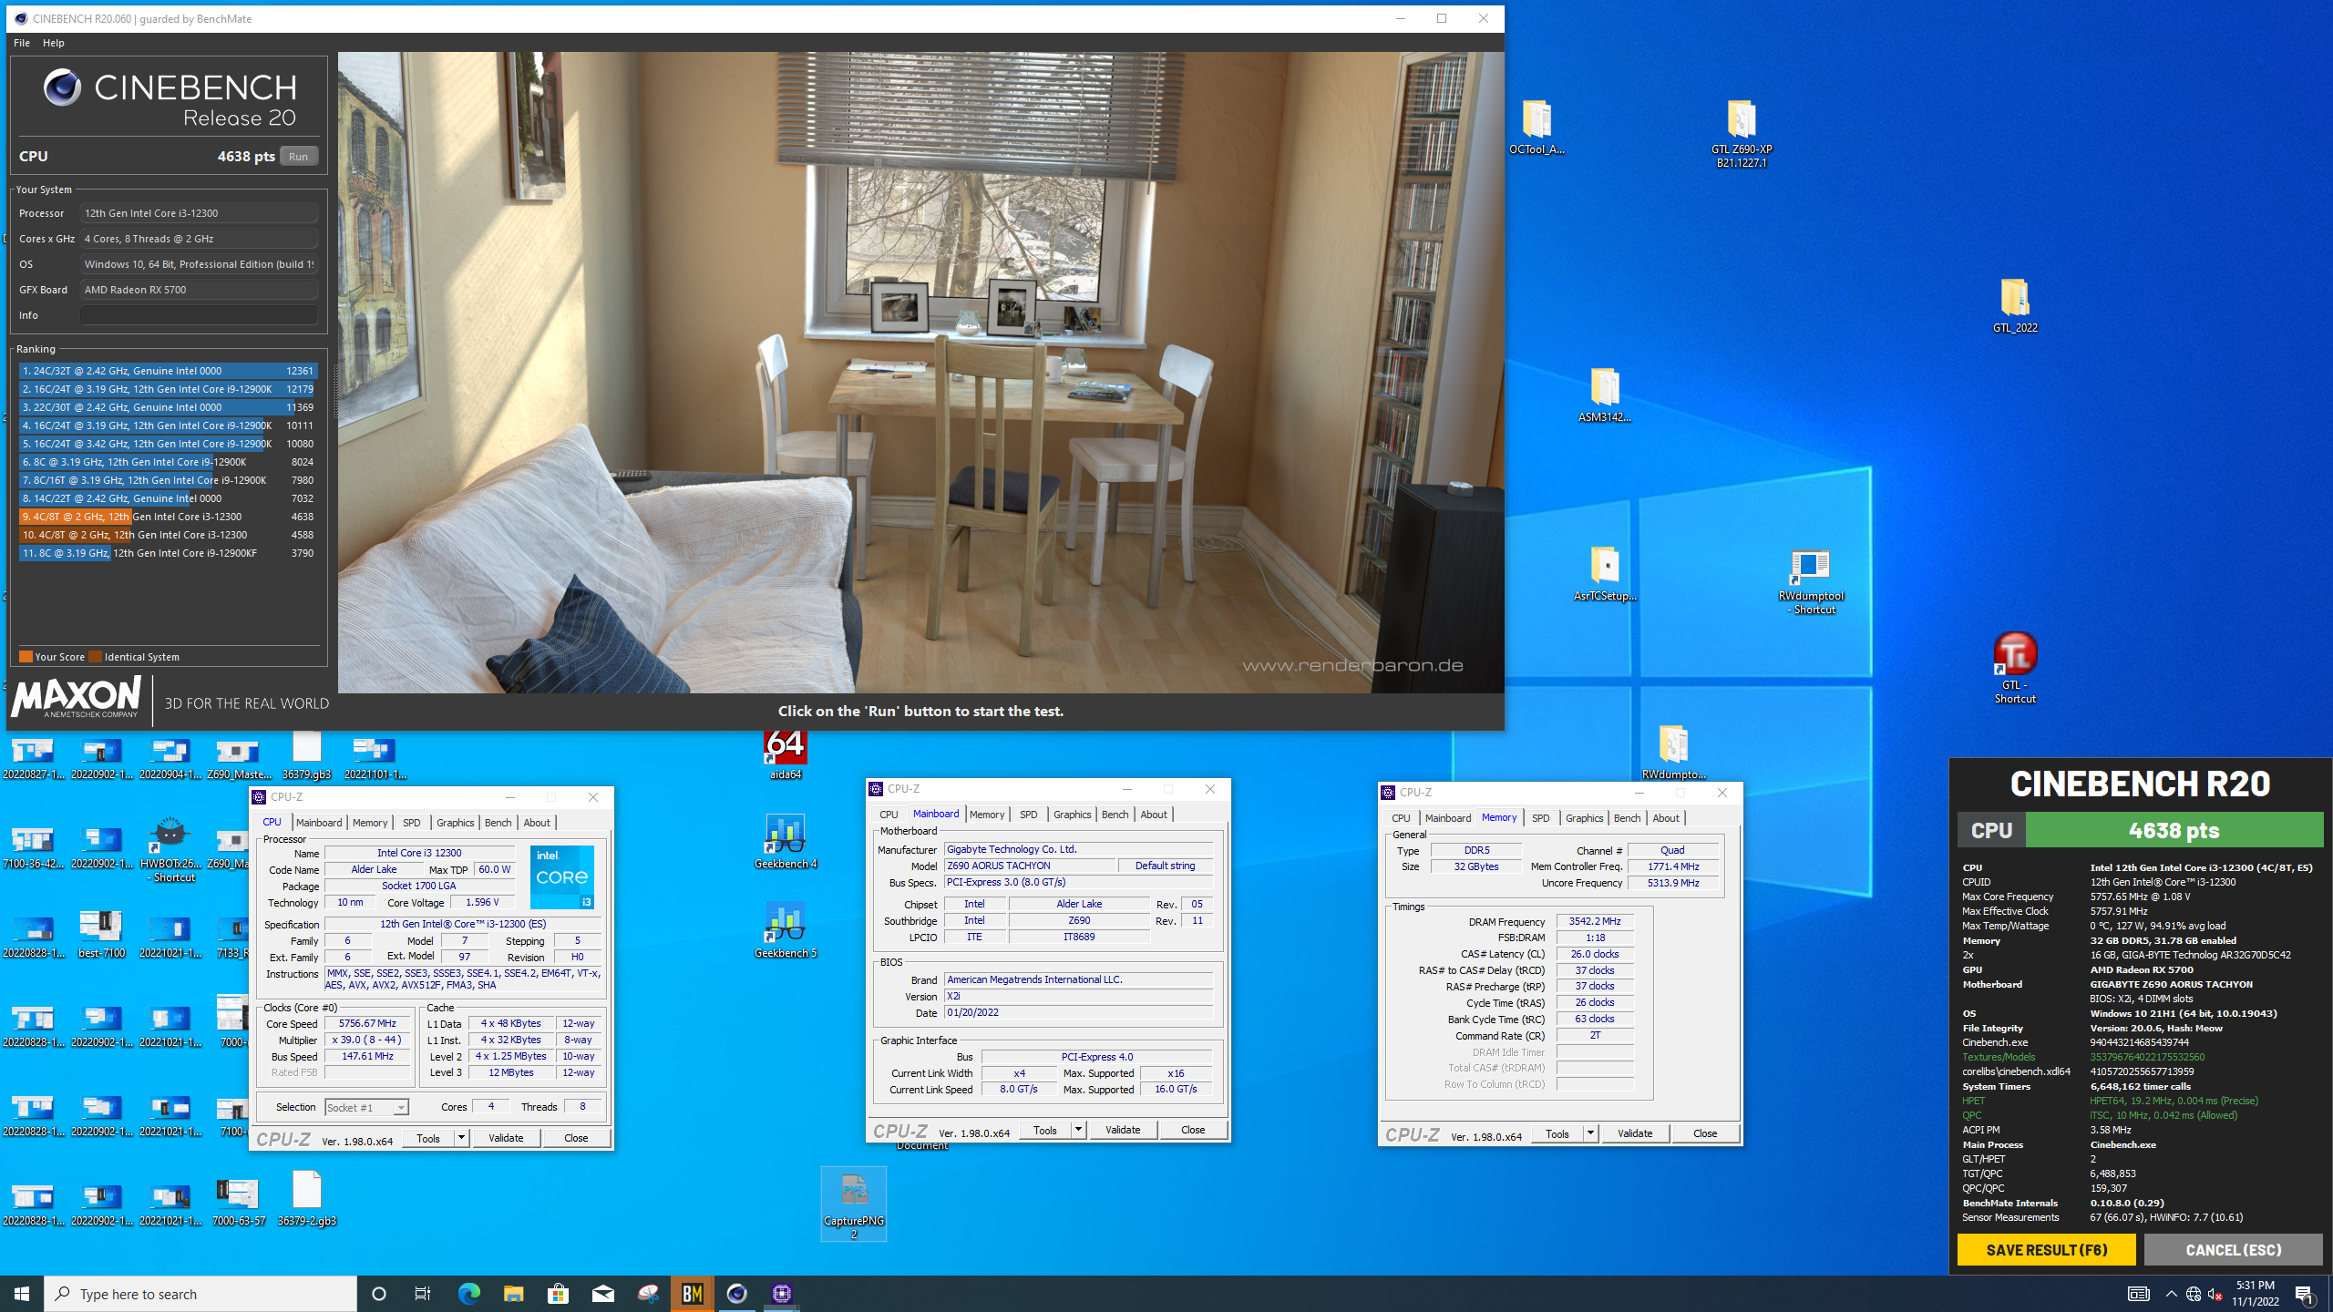Click the taskbar clock showing 5:31 PM
The height and width of the screenshot is (1312, 2333).
[2255, 1293]
